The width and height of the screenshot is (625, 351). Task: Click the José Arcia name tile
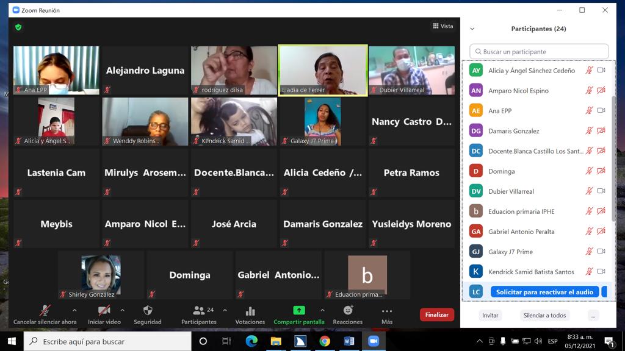234,224
